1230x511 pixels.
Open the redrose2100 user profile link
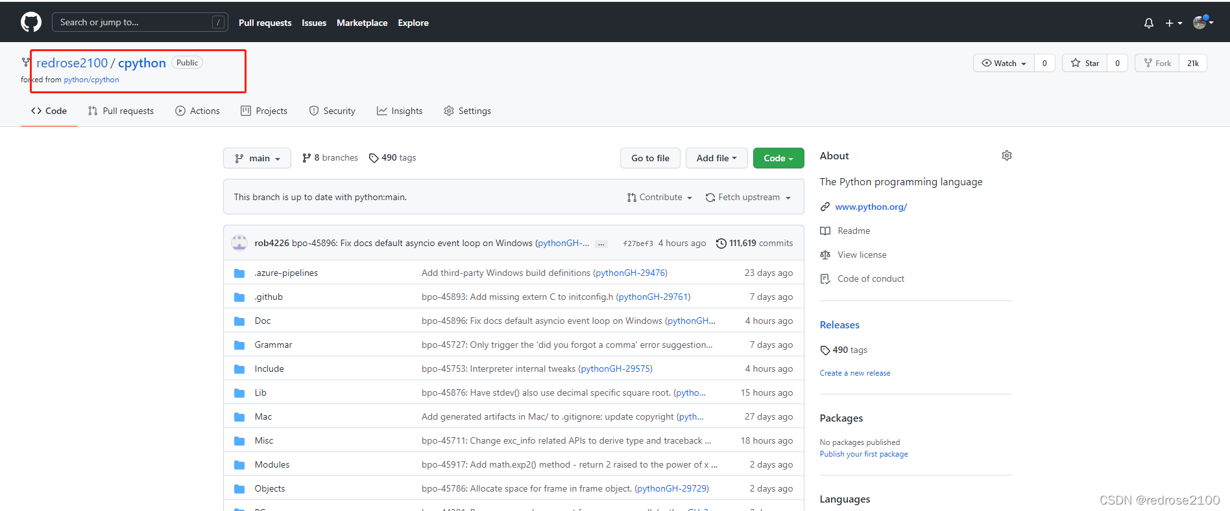click(x=72, y=63)
